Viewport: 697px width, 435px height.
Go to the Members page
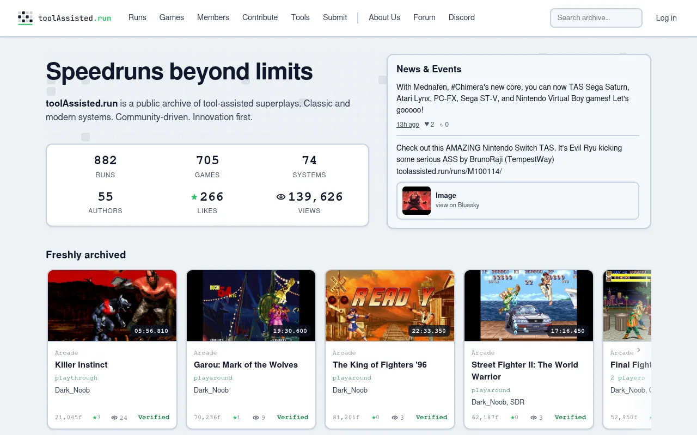tap(213, 17)
